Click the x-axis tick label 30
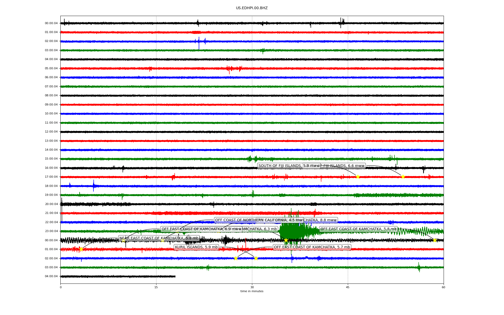Image resolution: width=504 pixels, height=315 pixels. click(x=252, y=287)
